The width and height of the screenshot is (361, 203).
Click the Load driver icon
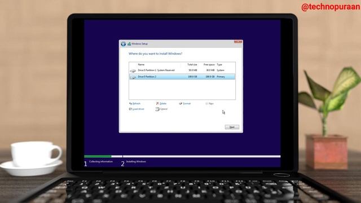(x=130, y=109)
